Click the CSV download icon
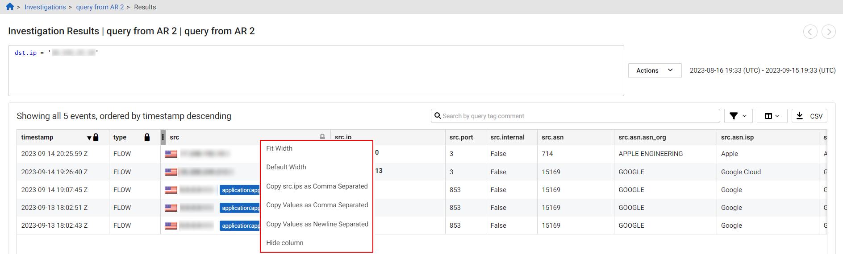Image resolution: width=843 pixels, height=254 pixels. tap(800, 116)
